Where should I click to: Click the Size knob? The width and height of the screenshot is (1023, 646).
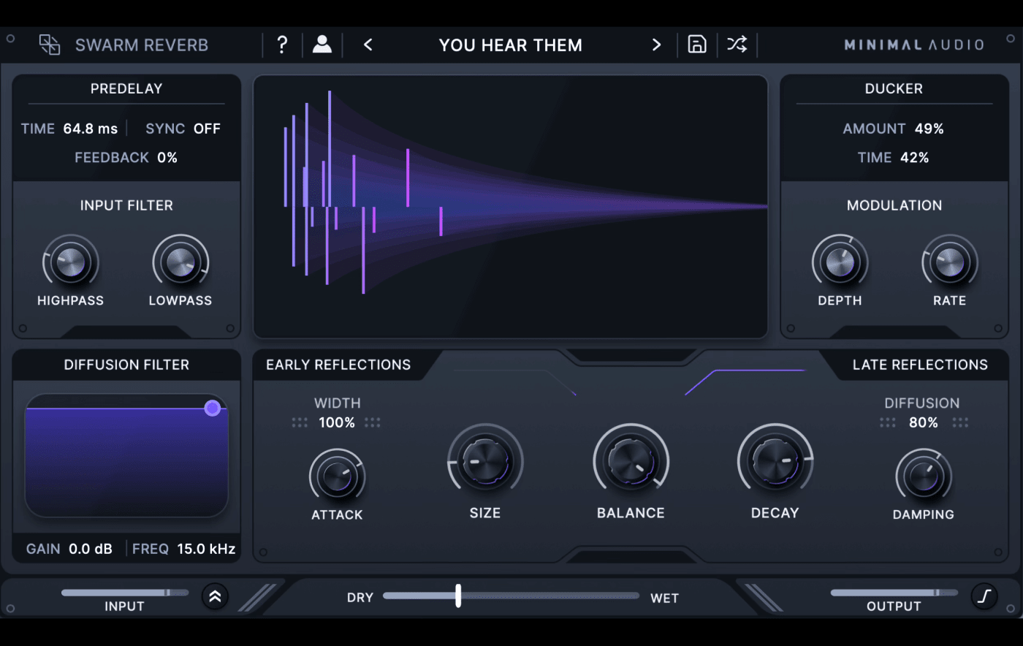485,461
